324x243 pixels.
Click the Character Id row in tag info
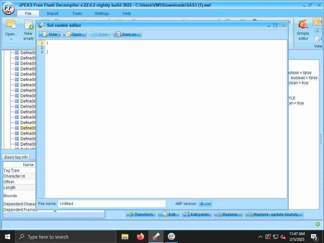tap(19, 176)
